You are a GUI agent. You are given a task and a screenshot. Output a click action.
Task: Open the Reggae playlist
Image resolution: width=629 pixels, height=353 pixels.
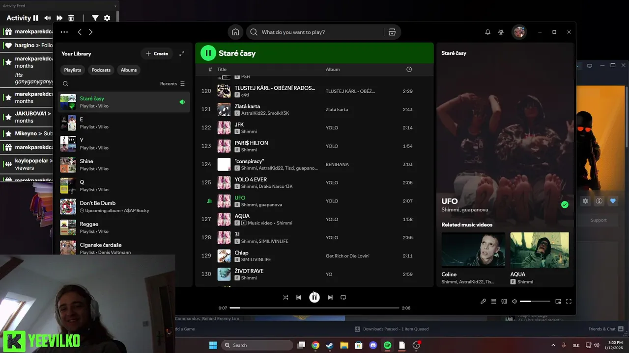[124, 227]
